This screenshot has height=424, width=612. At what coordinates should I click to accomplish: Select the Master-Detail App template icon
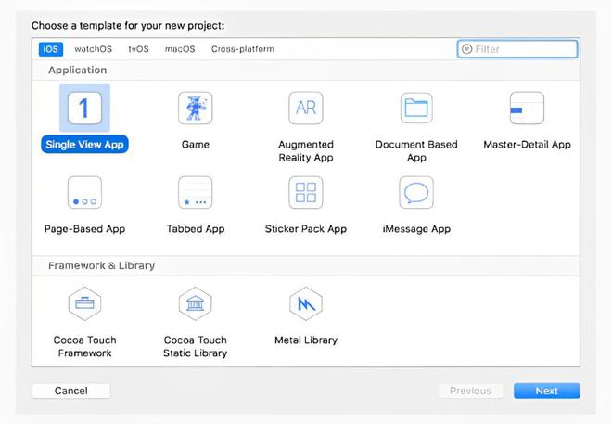[527, 109]
